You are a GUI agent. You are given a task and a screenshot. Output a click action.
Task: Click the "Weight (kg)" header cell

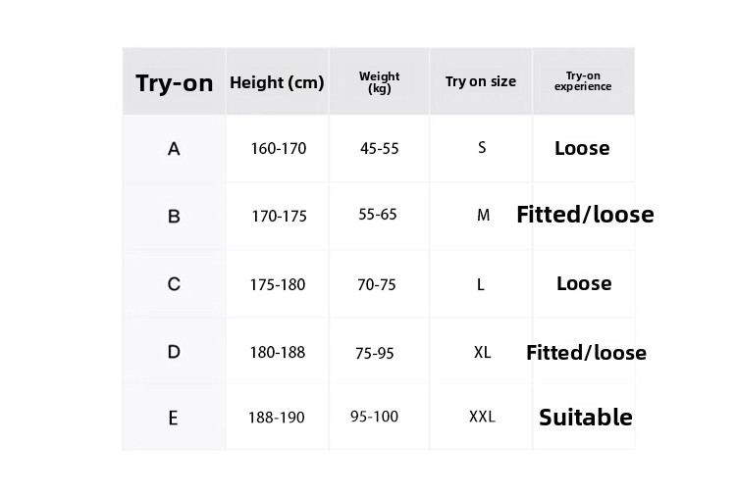[379, 82]
